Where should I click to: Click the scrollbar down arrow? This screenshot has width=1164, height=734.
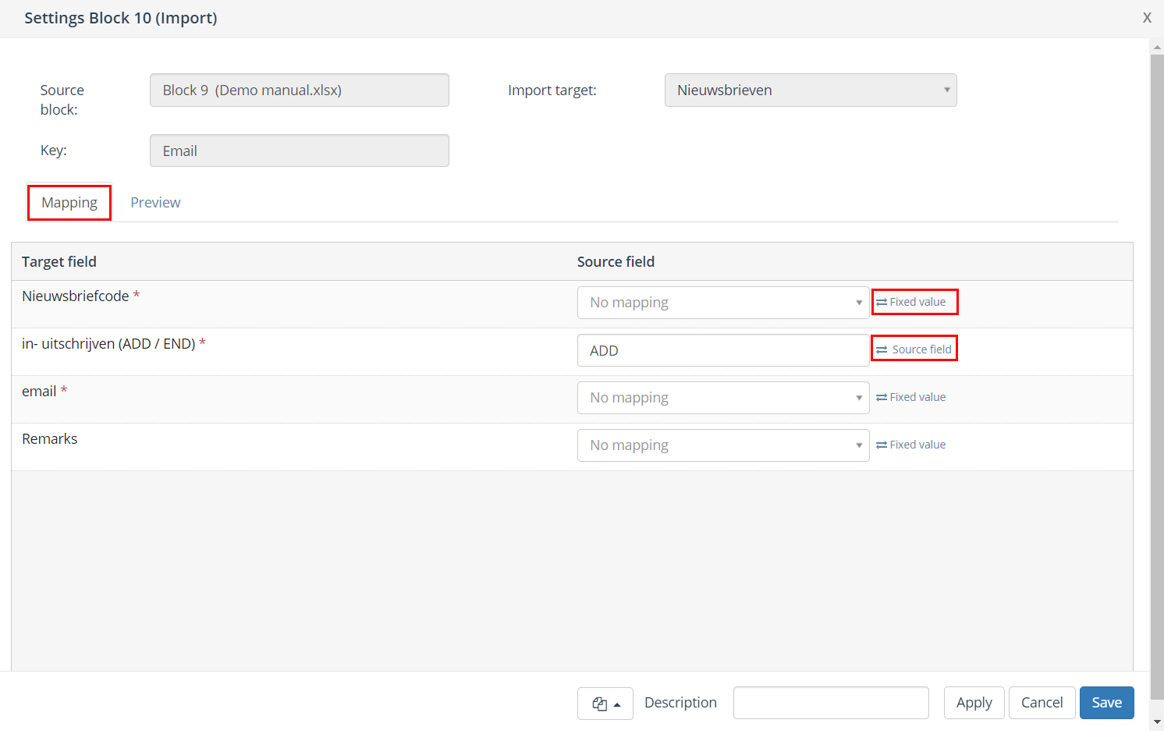tap(1156, 722)
